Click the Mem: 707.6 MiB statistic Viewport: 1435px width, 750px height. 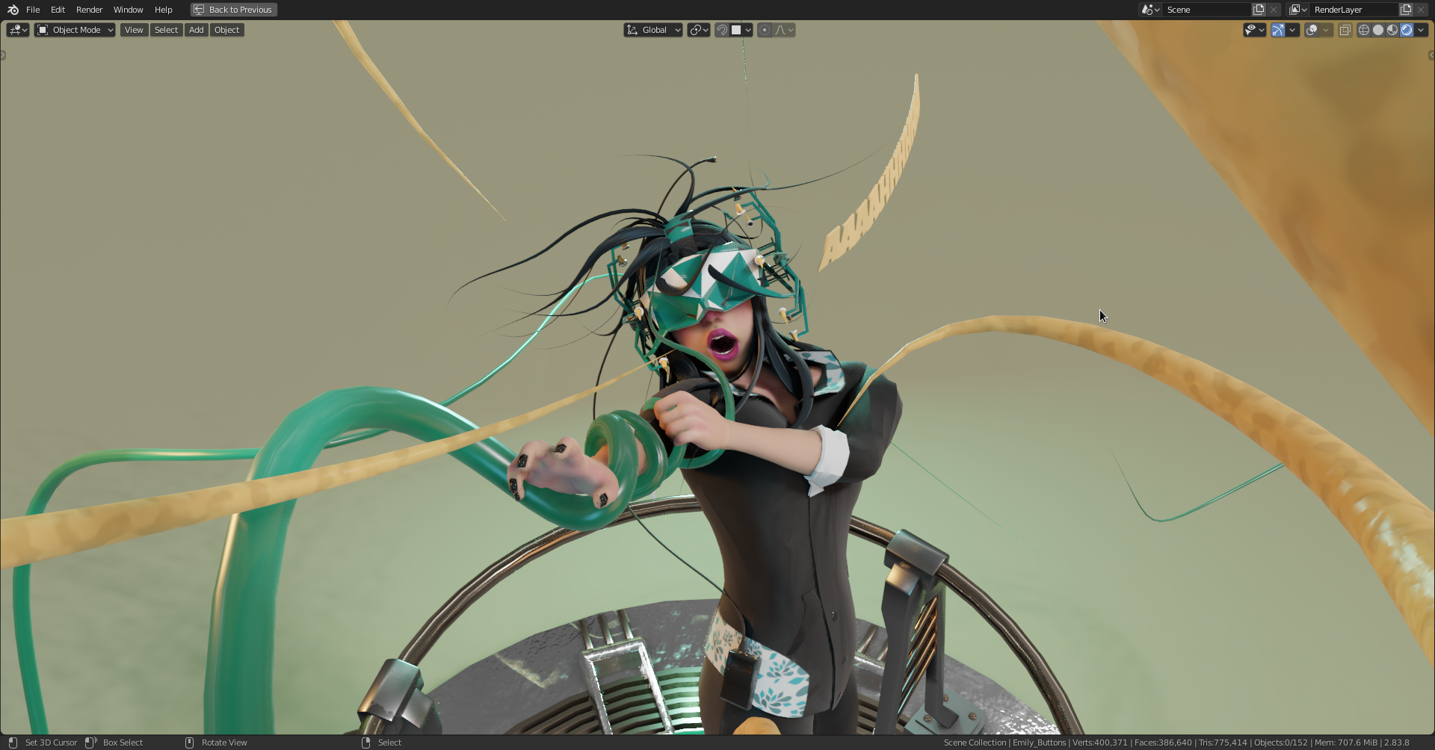pos(1345,743)
